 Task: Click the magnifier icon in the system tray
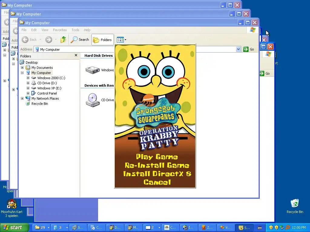tap(288, 228)
